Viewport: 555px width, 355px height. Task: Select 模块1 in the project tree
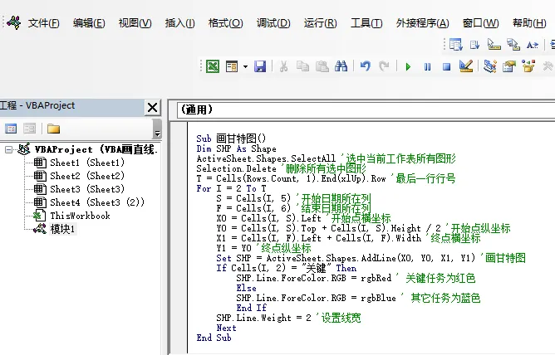coord(62,229)
